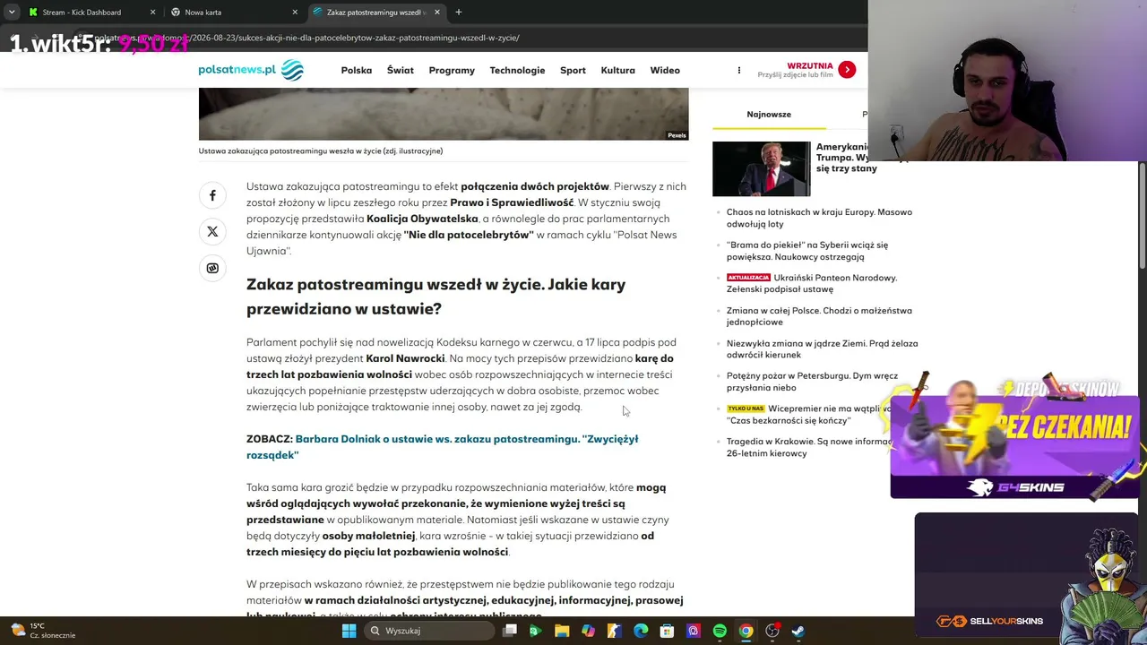Open File Explorer from the taskbar
This screenshot has height=645, width=1147.
[562, 631]
